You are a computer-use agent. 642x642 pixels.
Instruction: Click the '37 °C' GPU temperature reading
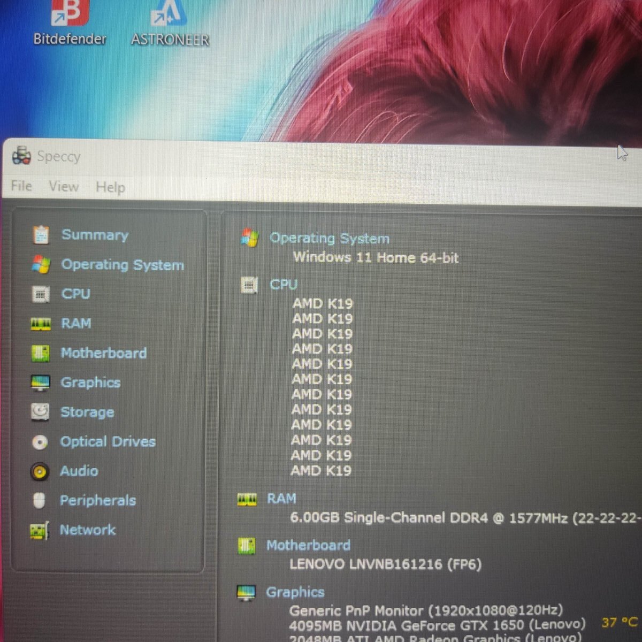(x=619, y=622)
